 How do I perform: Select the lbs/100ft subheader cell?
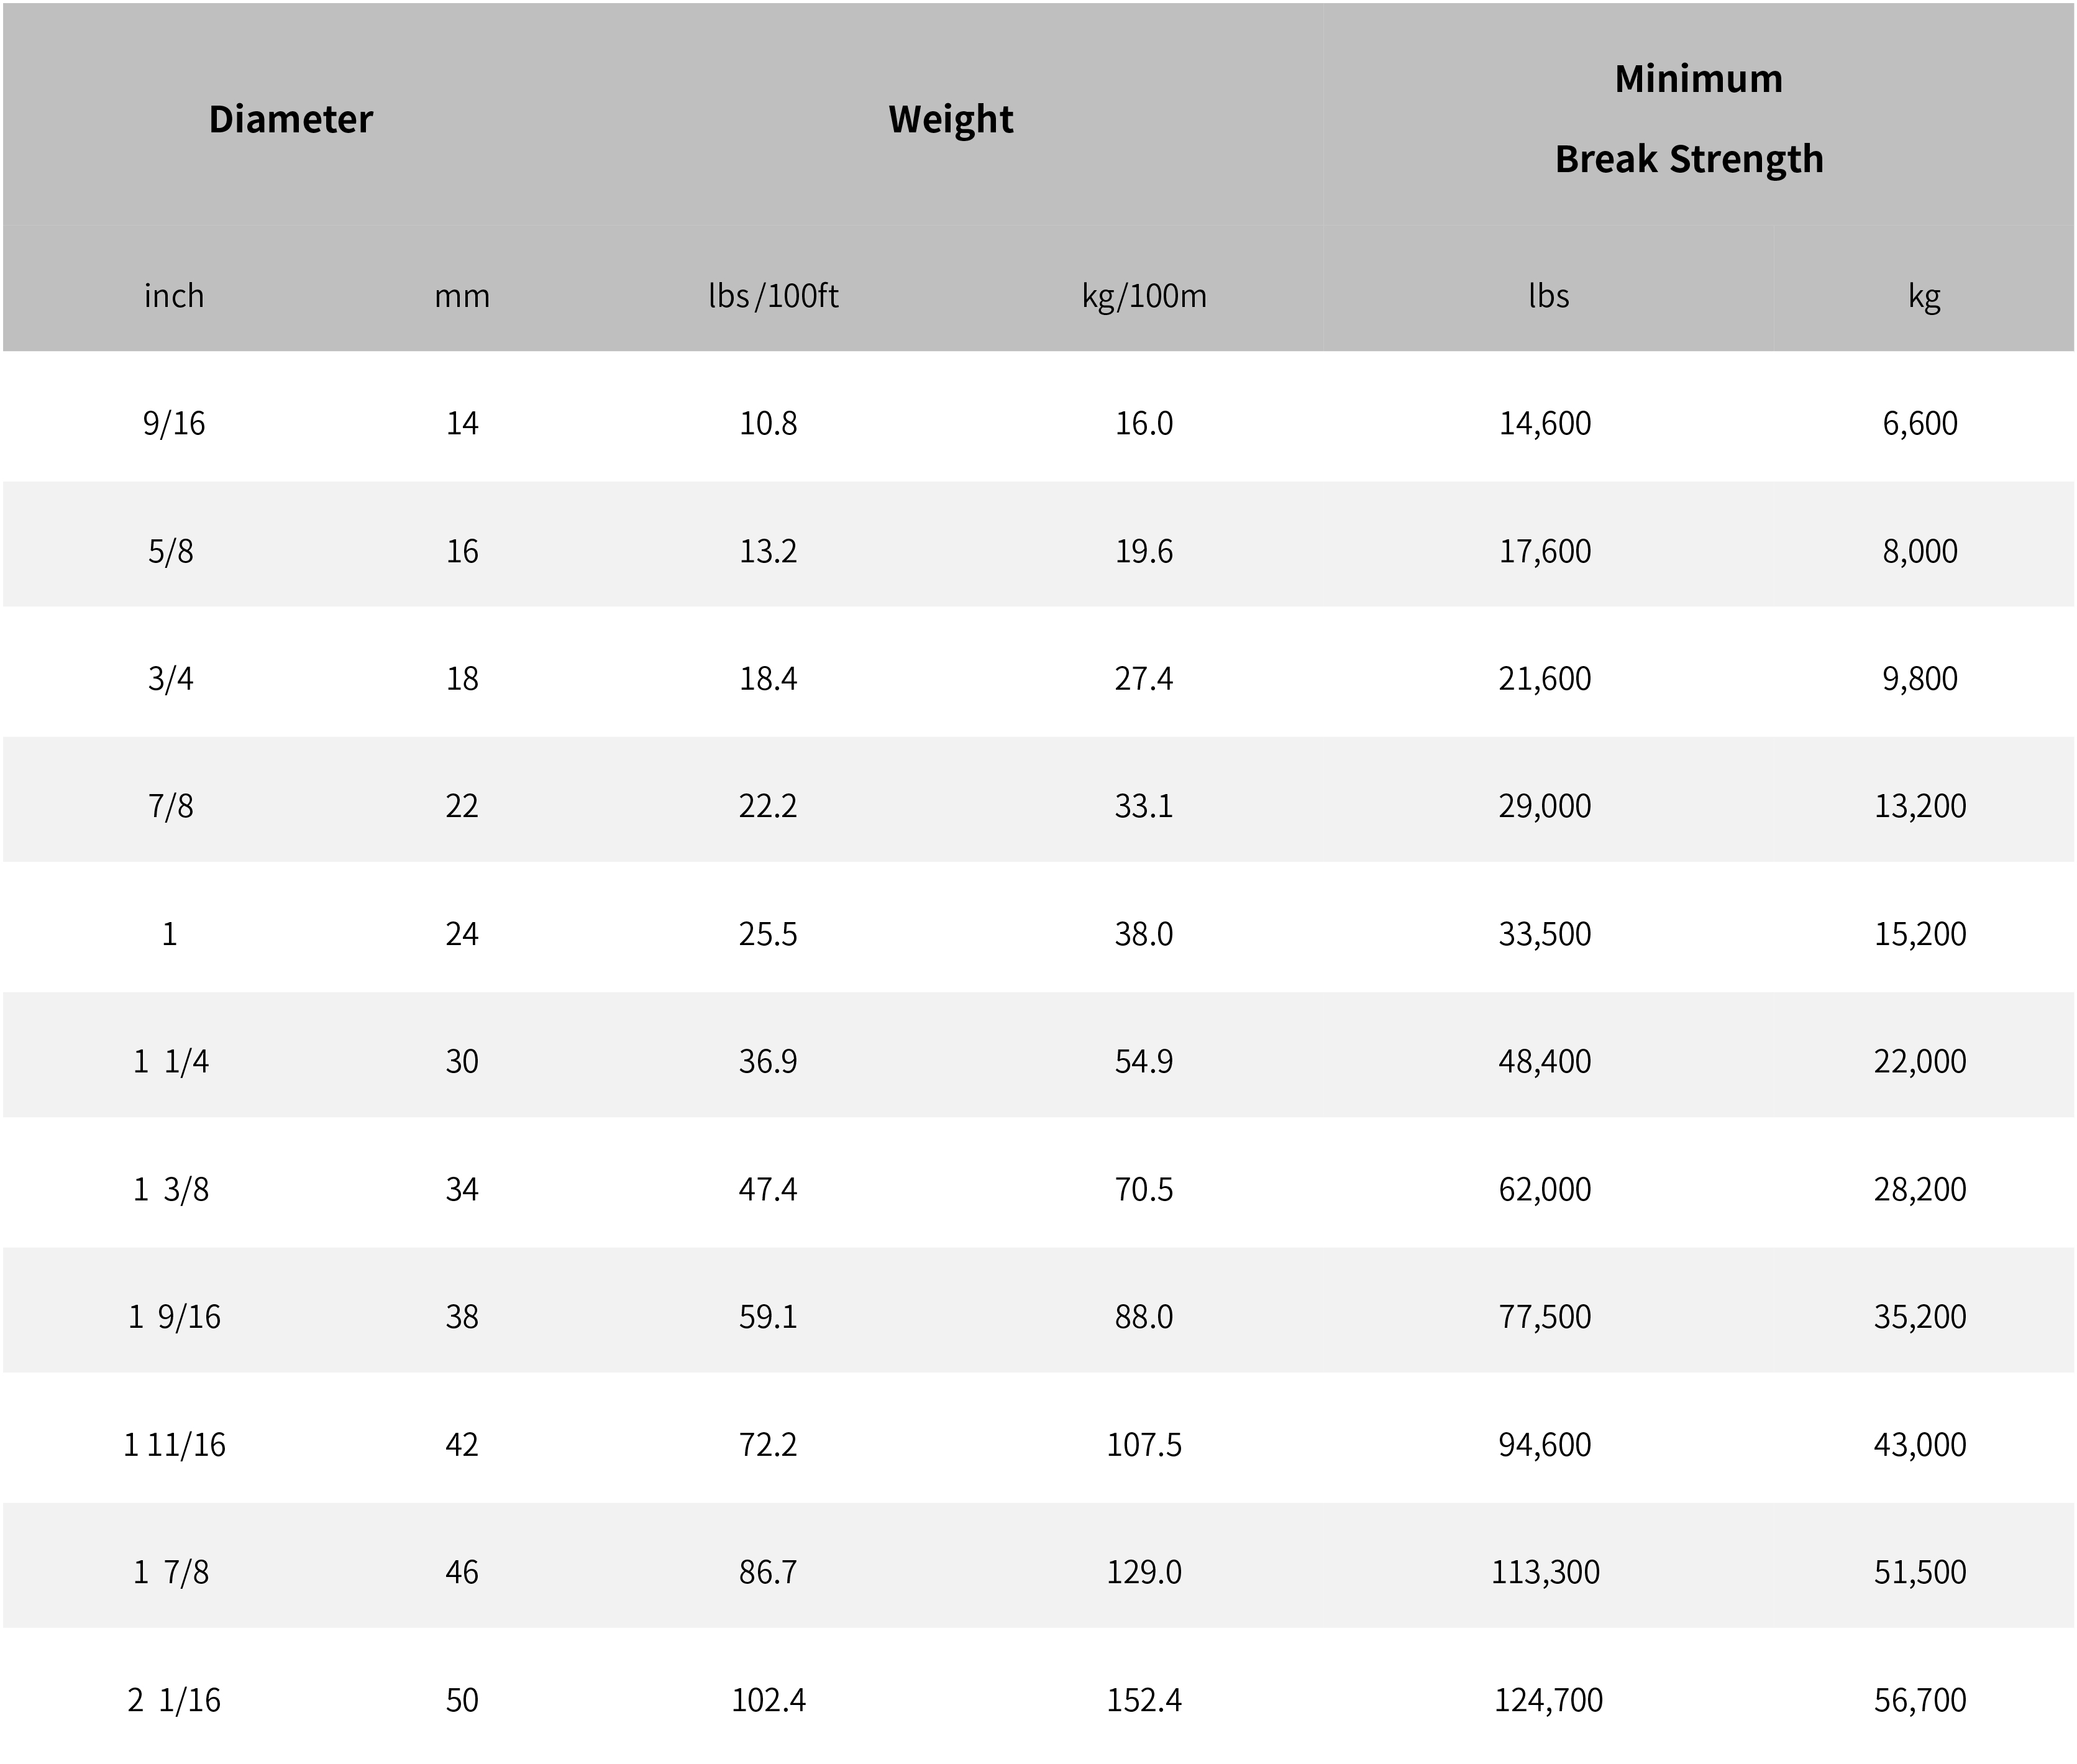click(772, 296)
